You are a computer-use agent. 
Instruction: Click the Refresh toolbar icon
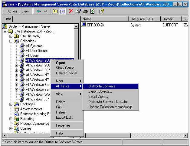(93, 12)
